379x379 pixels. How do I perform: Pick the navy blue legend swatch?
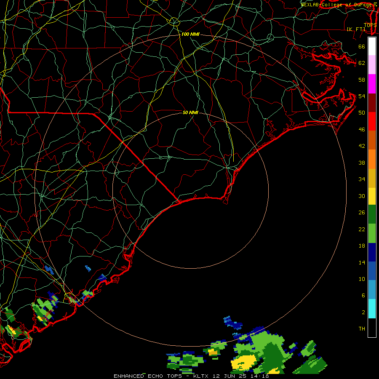pyautogui.click(x=372, y=252)
